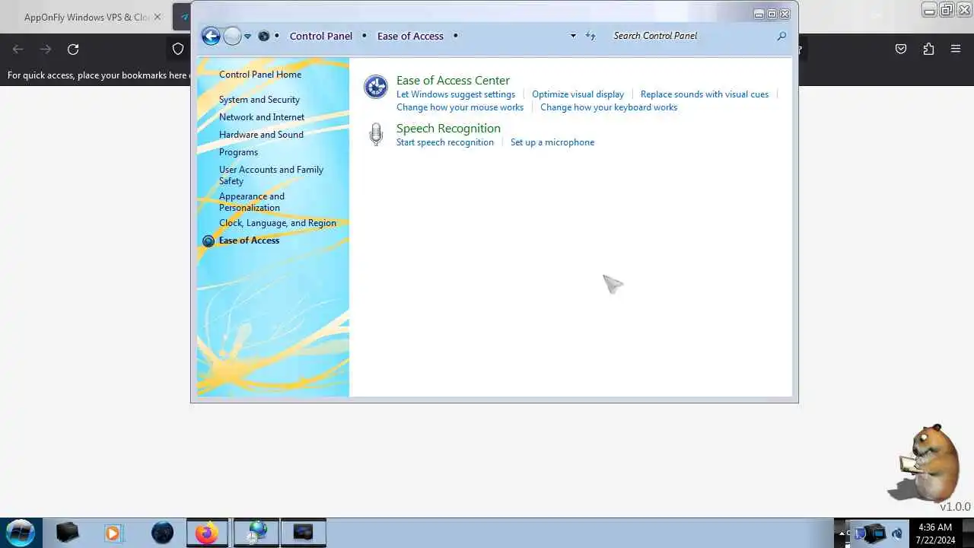The image size is (974, 548).
Task: Click the volume speaker tray icon
Action: click(x=896, y=534)
